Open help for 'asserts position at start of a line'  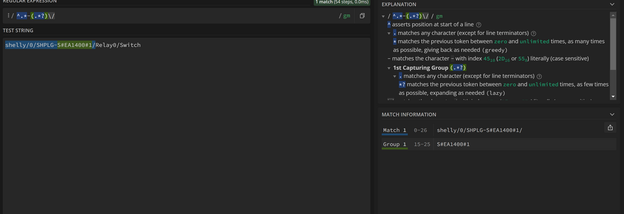pos(478,25)
